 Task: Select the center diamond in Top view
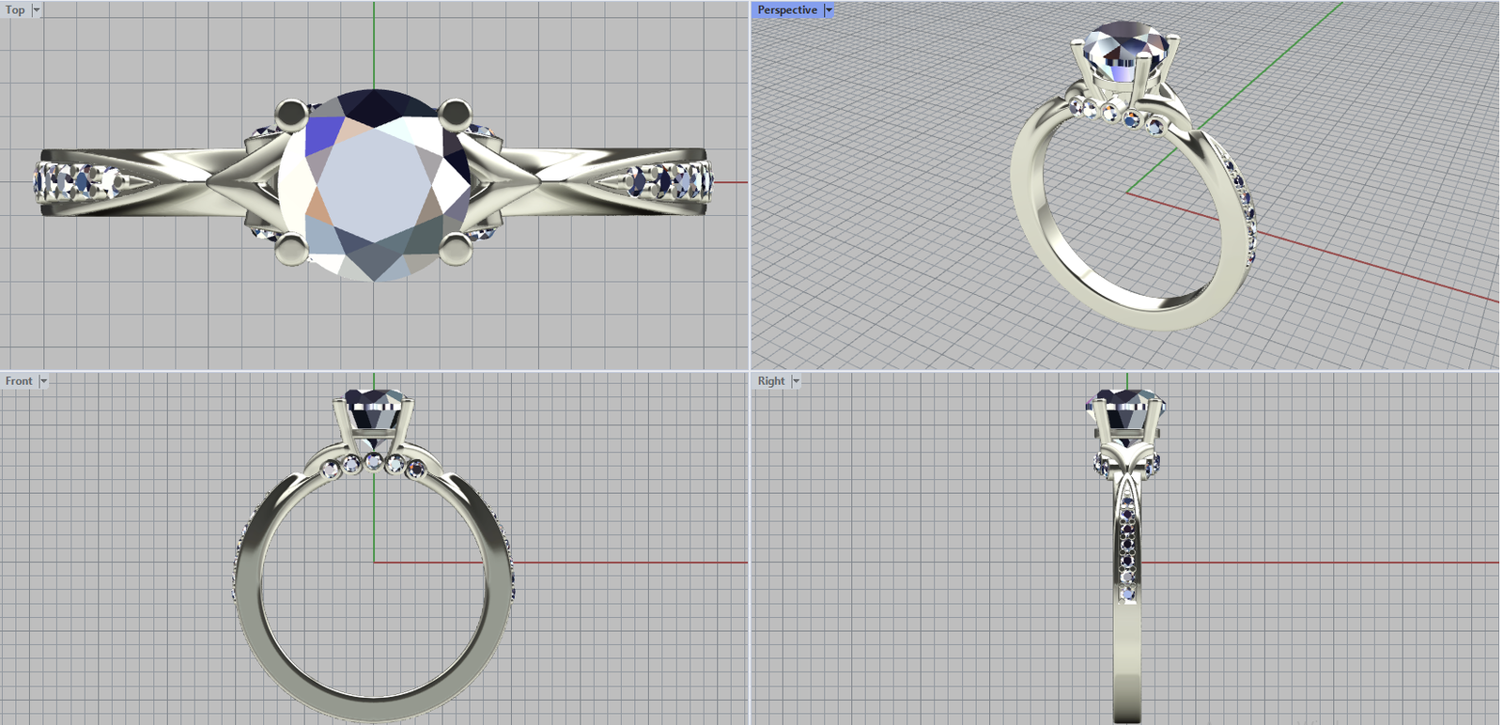[375, 183]
